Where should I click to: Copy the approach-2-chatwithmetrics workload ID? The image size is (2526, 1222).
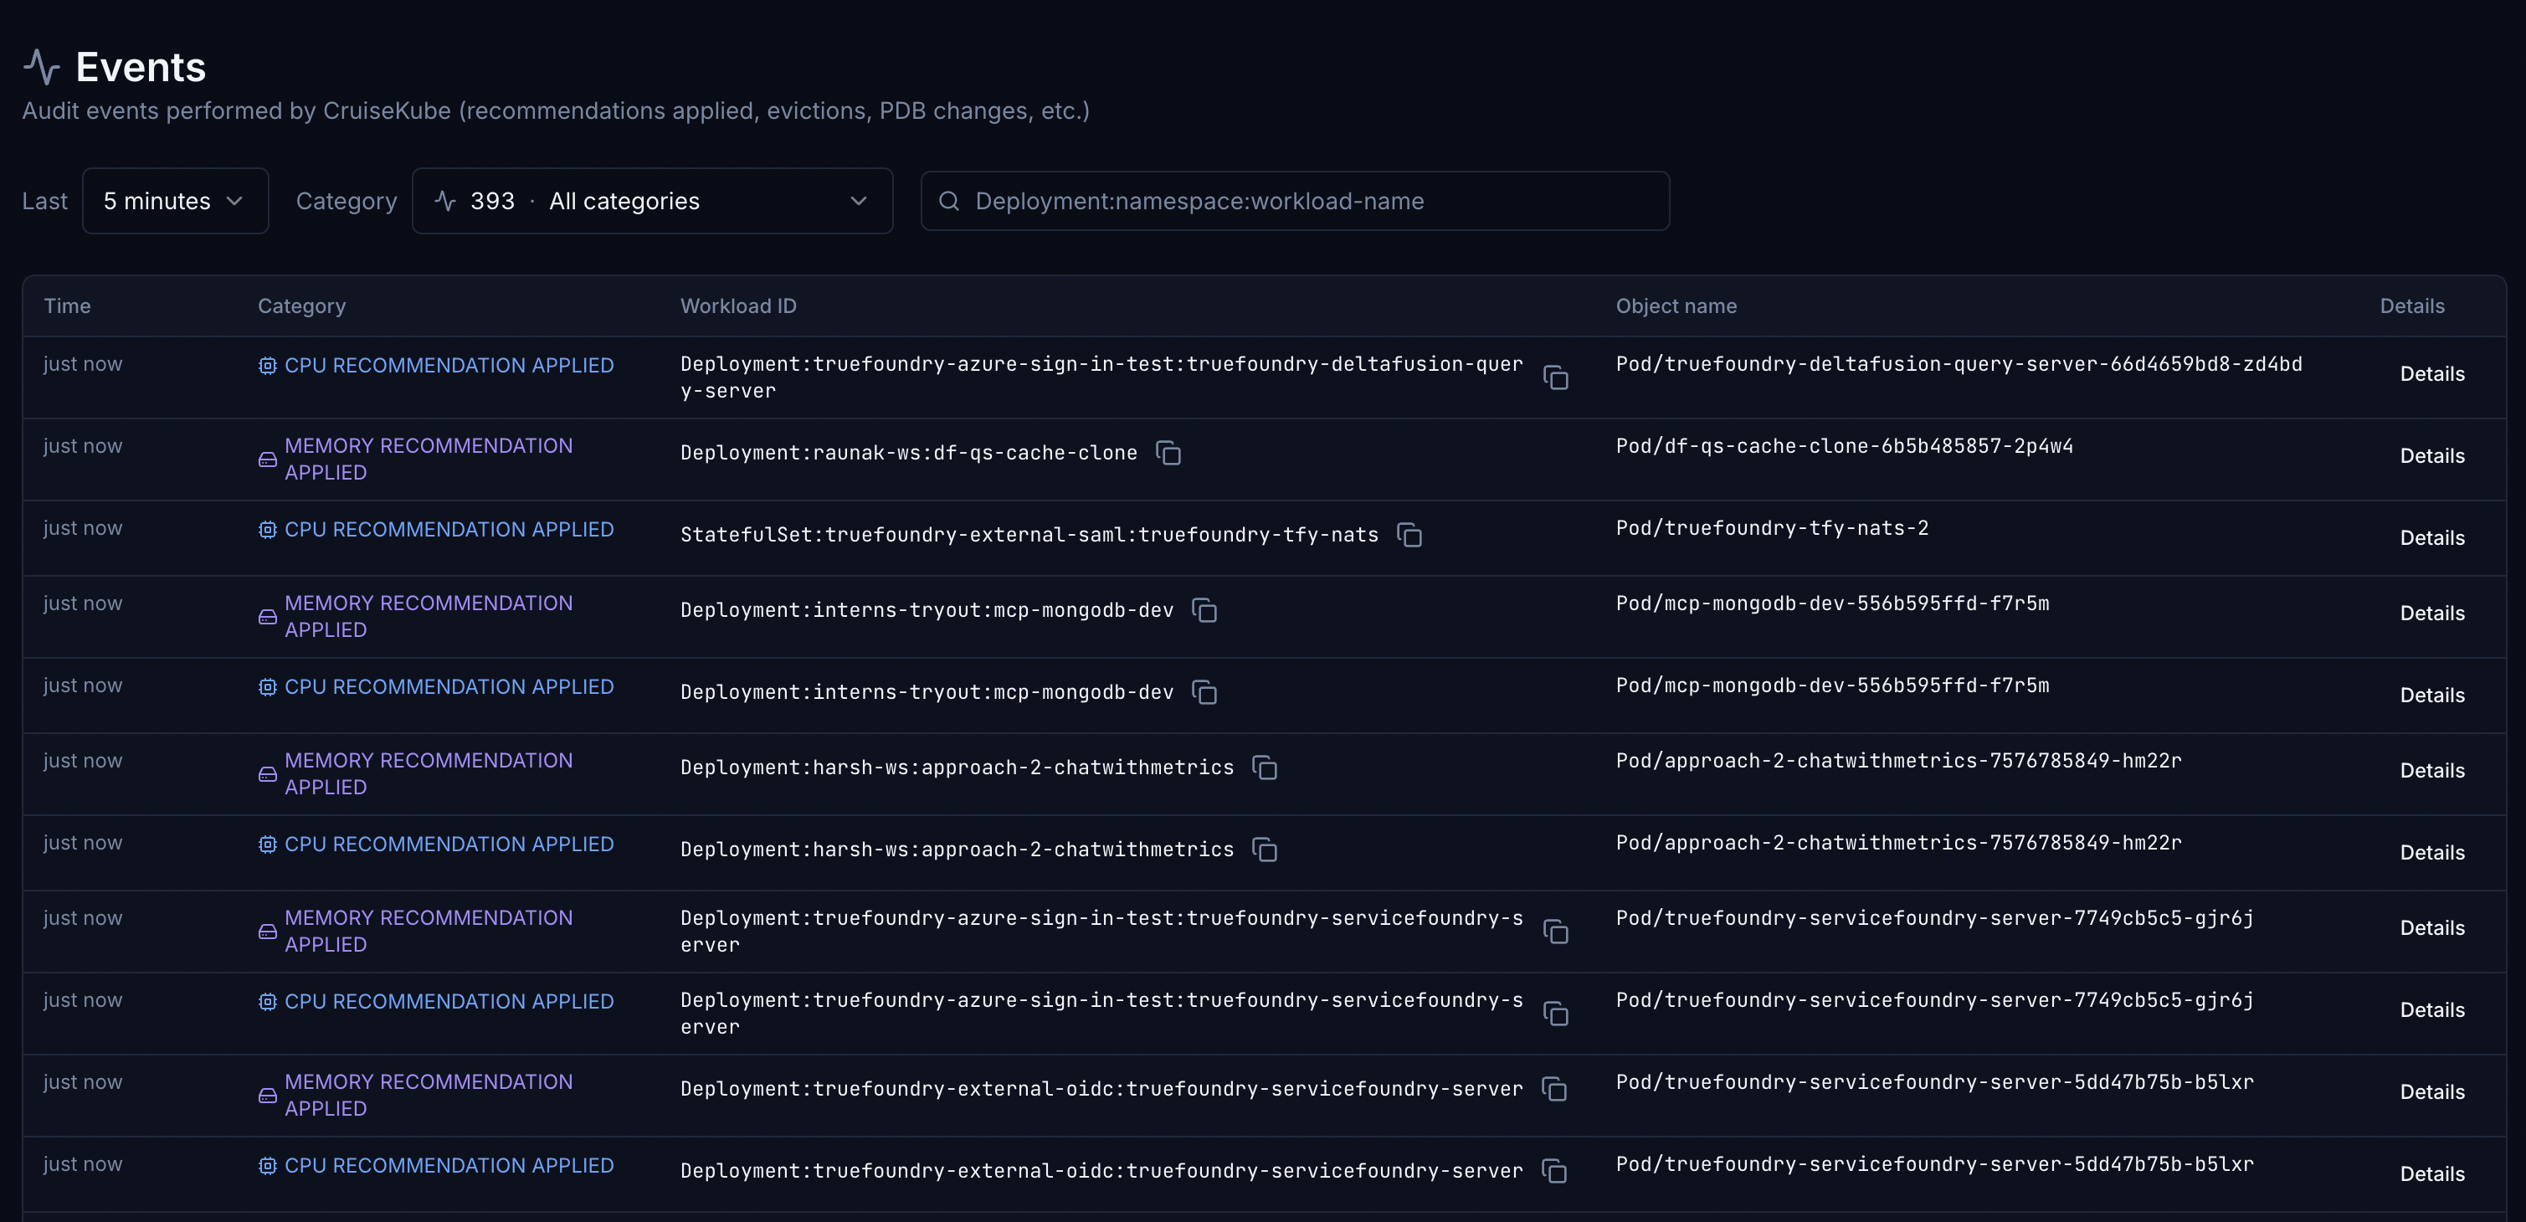(x=1266, y=768)
